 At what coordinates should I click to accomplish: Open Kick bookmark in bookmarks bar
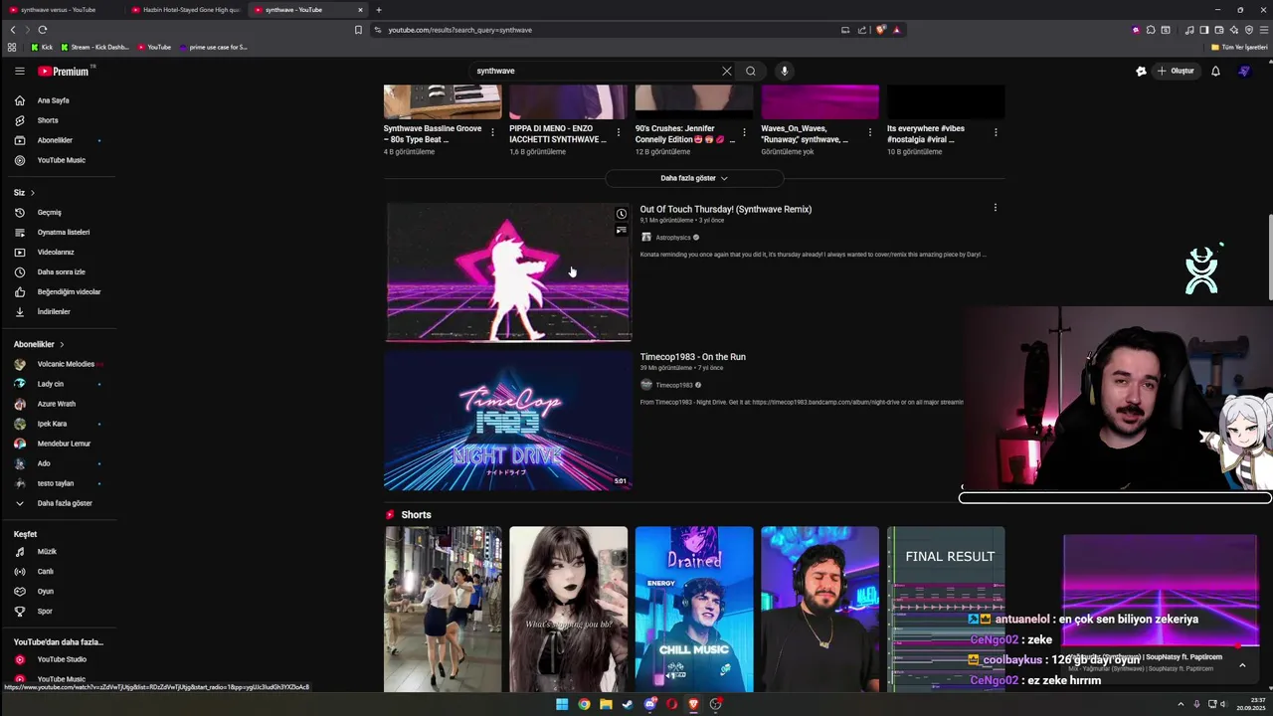point(41,47)
